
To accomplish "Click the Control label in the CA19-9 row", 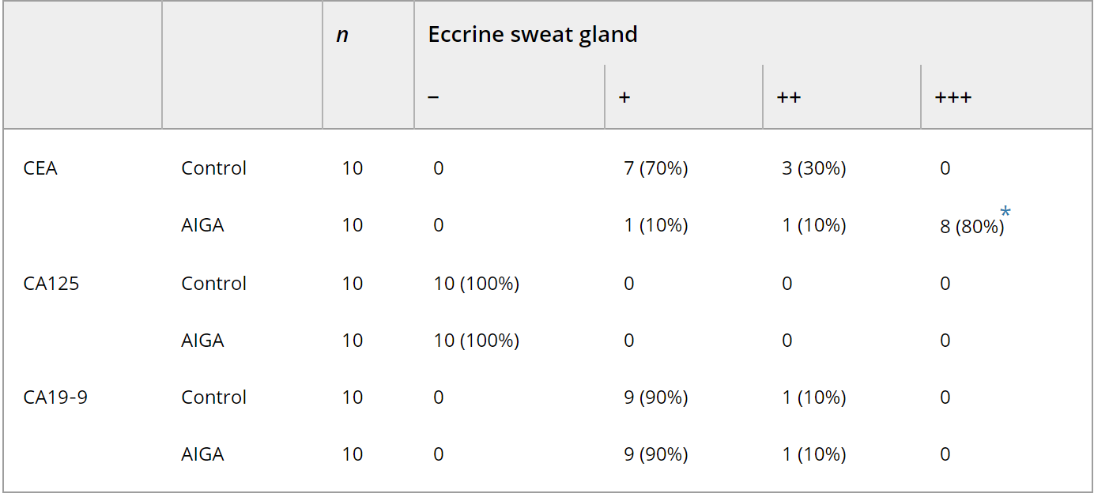I will click(x=213, y=397).
